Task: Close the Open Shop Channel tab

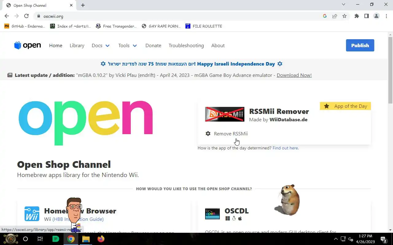Action: pyautogui.click(x=71, y=5)
